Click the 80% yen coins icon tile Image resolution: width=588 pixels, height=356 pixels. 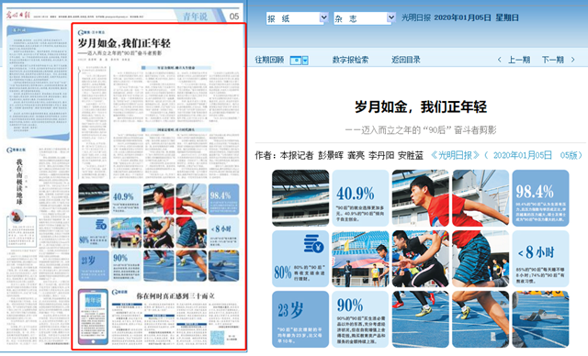click(300, 259)
